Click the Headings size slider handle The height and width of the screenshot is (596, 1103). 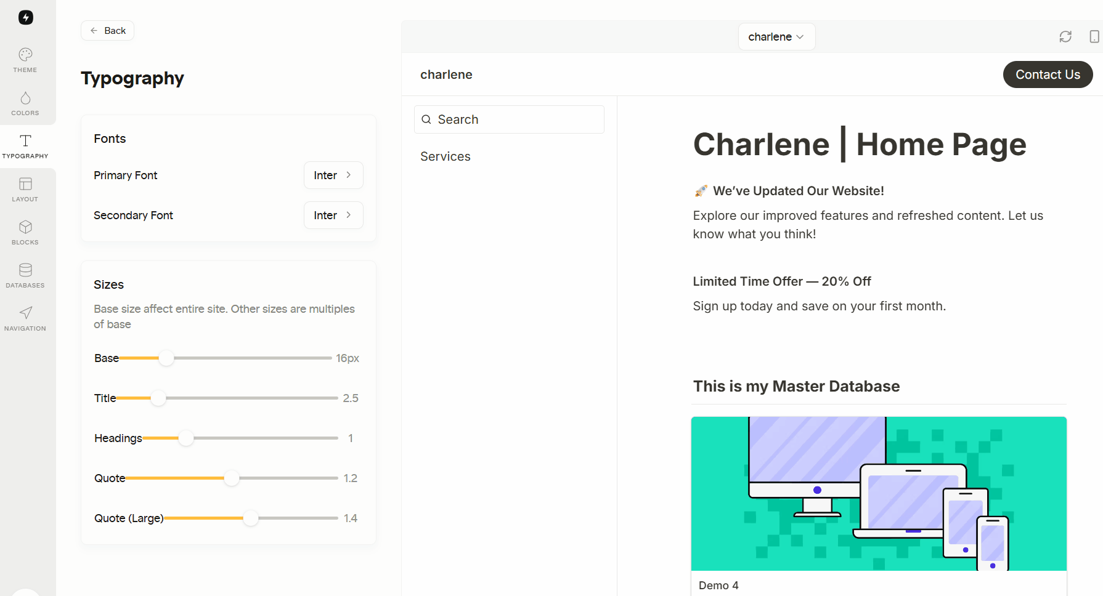(186, 438)
